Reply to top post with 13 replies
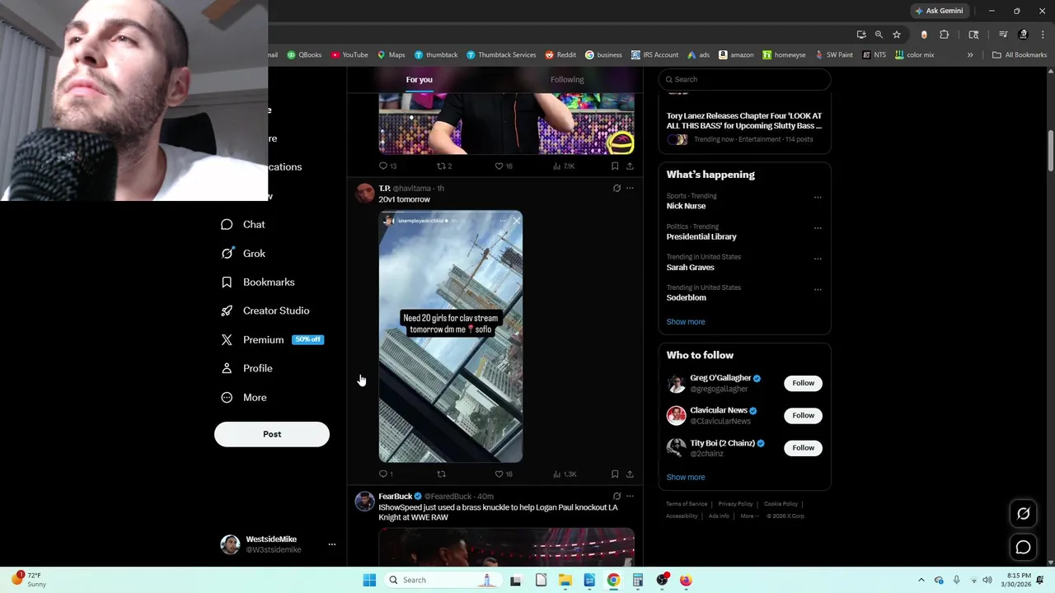Viewport: 1055px width, 593px height. point(387,166)
